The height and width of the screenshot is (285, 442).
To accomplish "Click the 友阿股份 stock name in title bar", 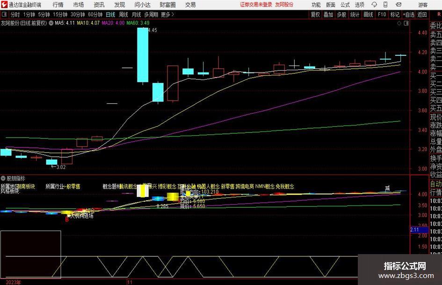I will coord(284,5).
